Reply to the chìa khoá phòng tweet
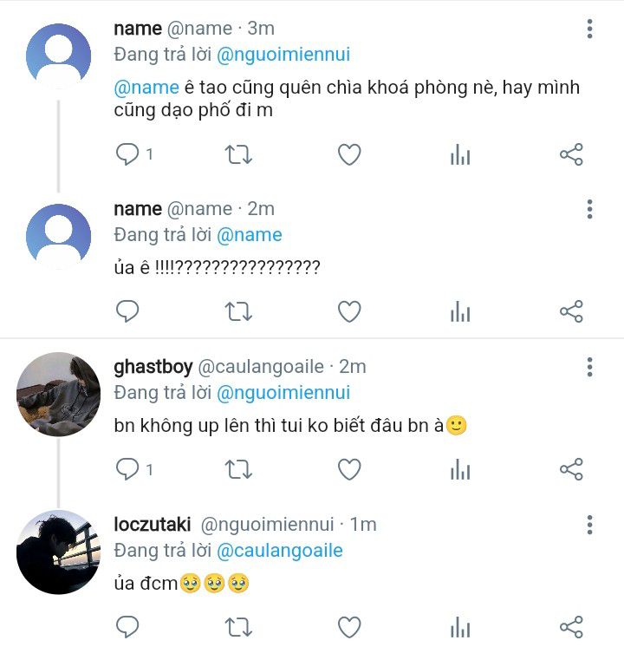 tap(128, 154)
